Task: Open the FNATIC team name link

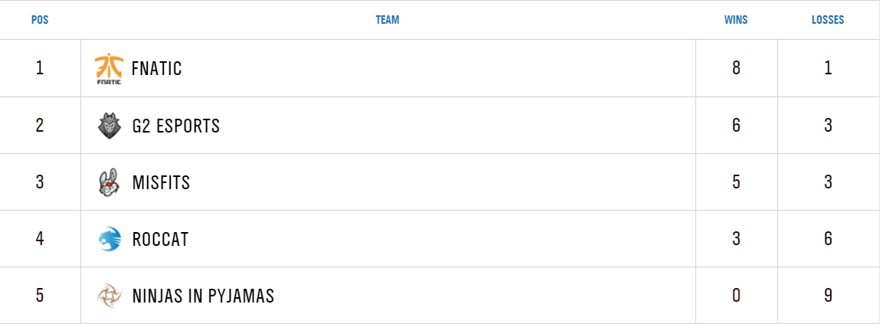Action: tap(157, 69)
